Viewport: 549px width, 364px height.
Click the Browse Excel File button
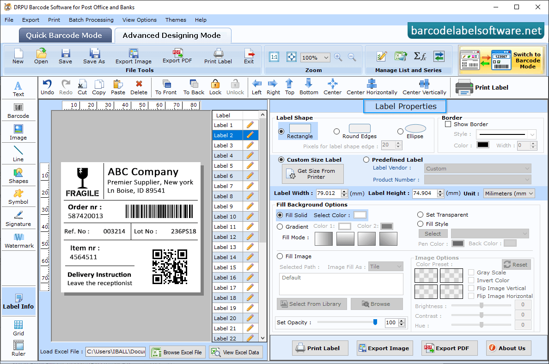pyautogui.click(x=177, y=352)
